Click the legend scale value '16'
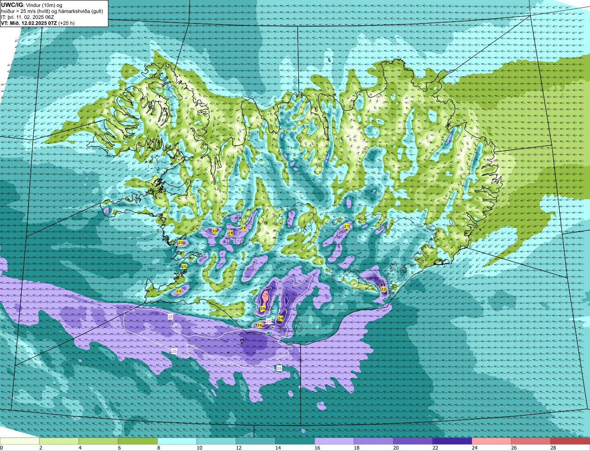The height and width of the screenshot is (451, 590). coord(317,447)
